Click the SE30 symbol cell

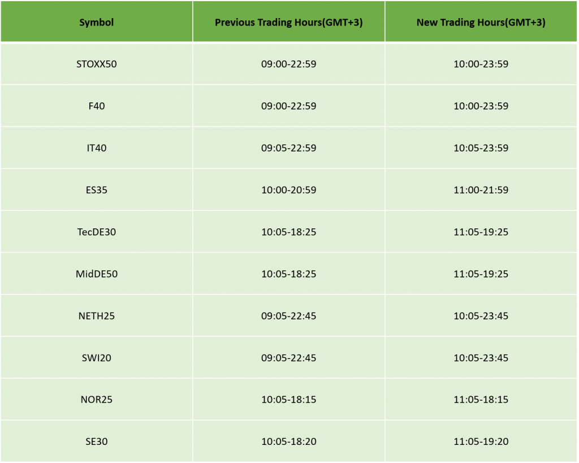(x=96, y=442)
